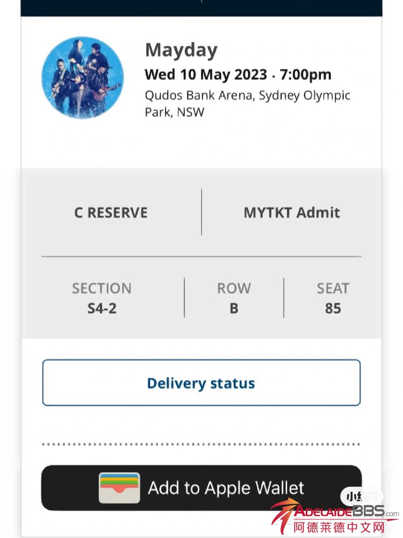The image size is (403, 538).
Task: Click the AdelaideBBS.com watermark text
Action: (x=345, y=512)
